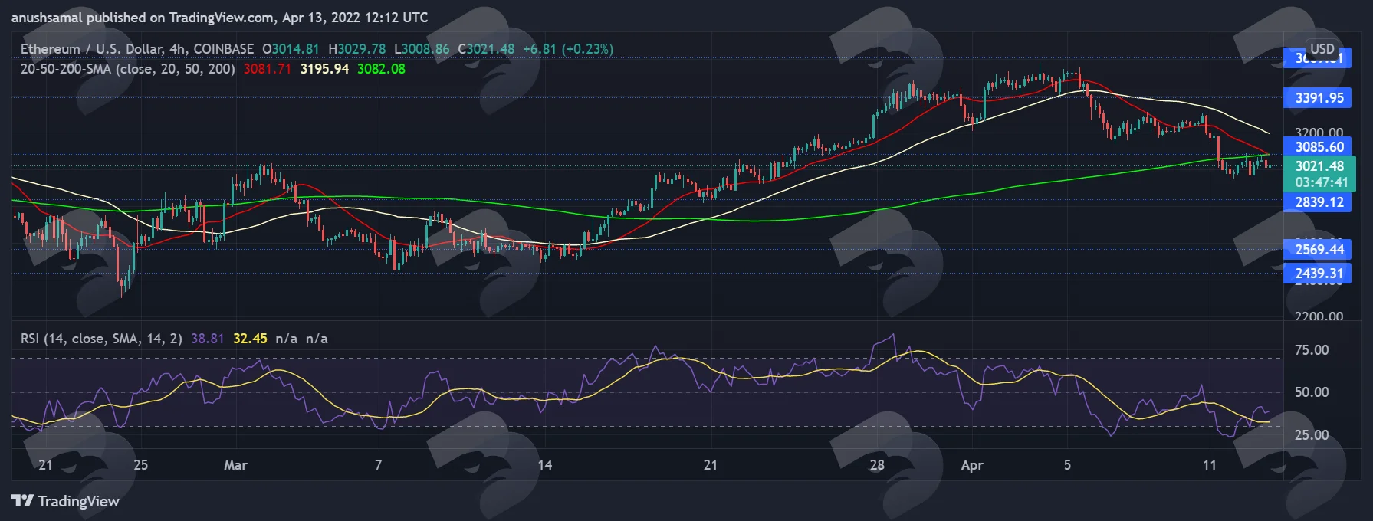This screenshot has width=1373, height=521.
Task: Click the published by anushsamal header text
Action: [x=220, y=17]
